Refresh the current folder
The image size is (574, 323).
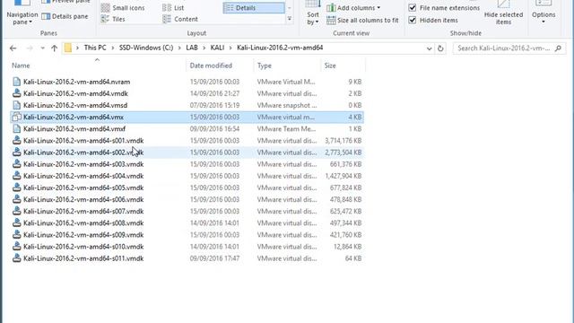440,48
